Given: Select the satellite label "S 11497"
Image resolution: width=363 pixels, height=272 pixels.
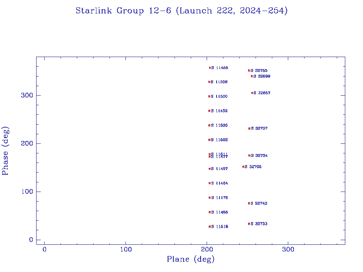Looking at the screenshot, I should (x=219, y=169).
